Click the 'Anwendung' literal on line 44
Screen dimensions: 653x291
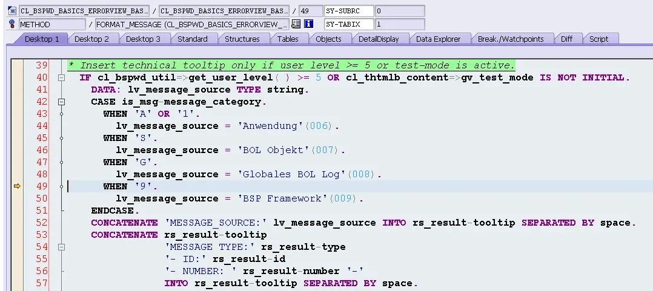tap(270, 126)
